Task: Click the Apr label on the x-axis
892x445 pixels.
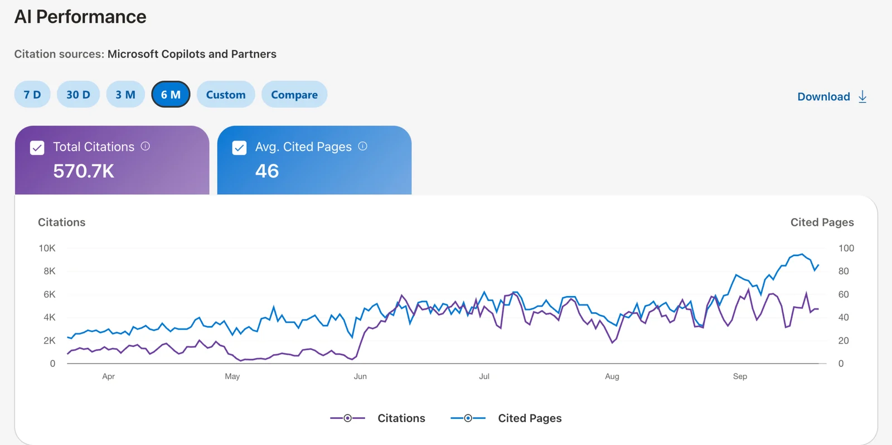Action: [x=108, y=376]
